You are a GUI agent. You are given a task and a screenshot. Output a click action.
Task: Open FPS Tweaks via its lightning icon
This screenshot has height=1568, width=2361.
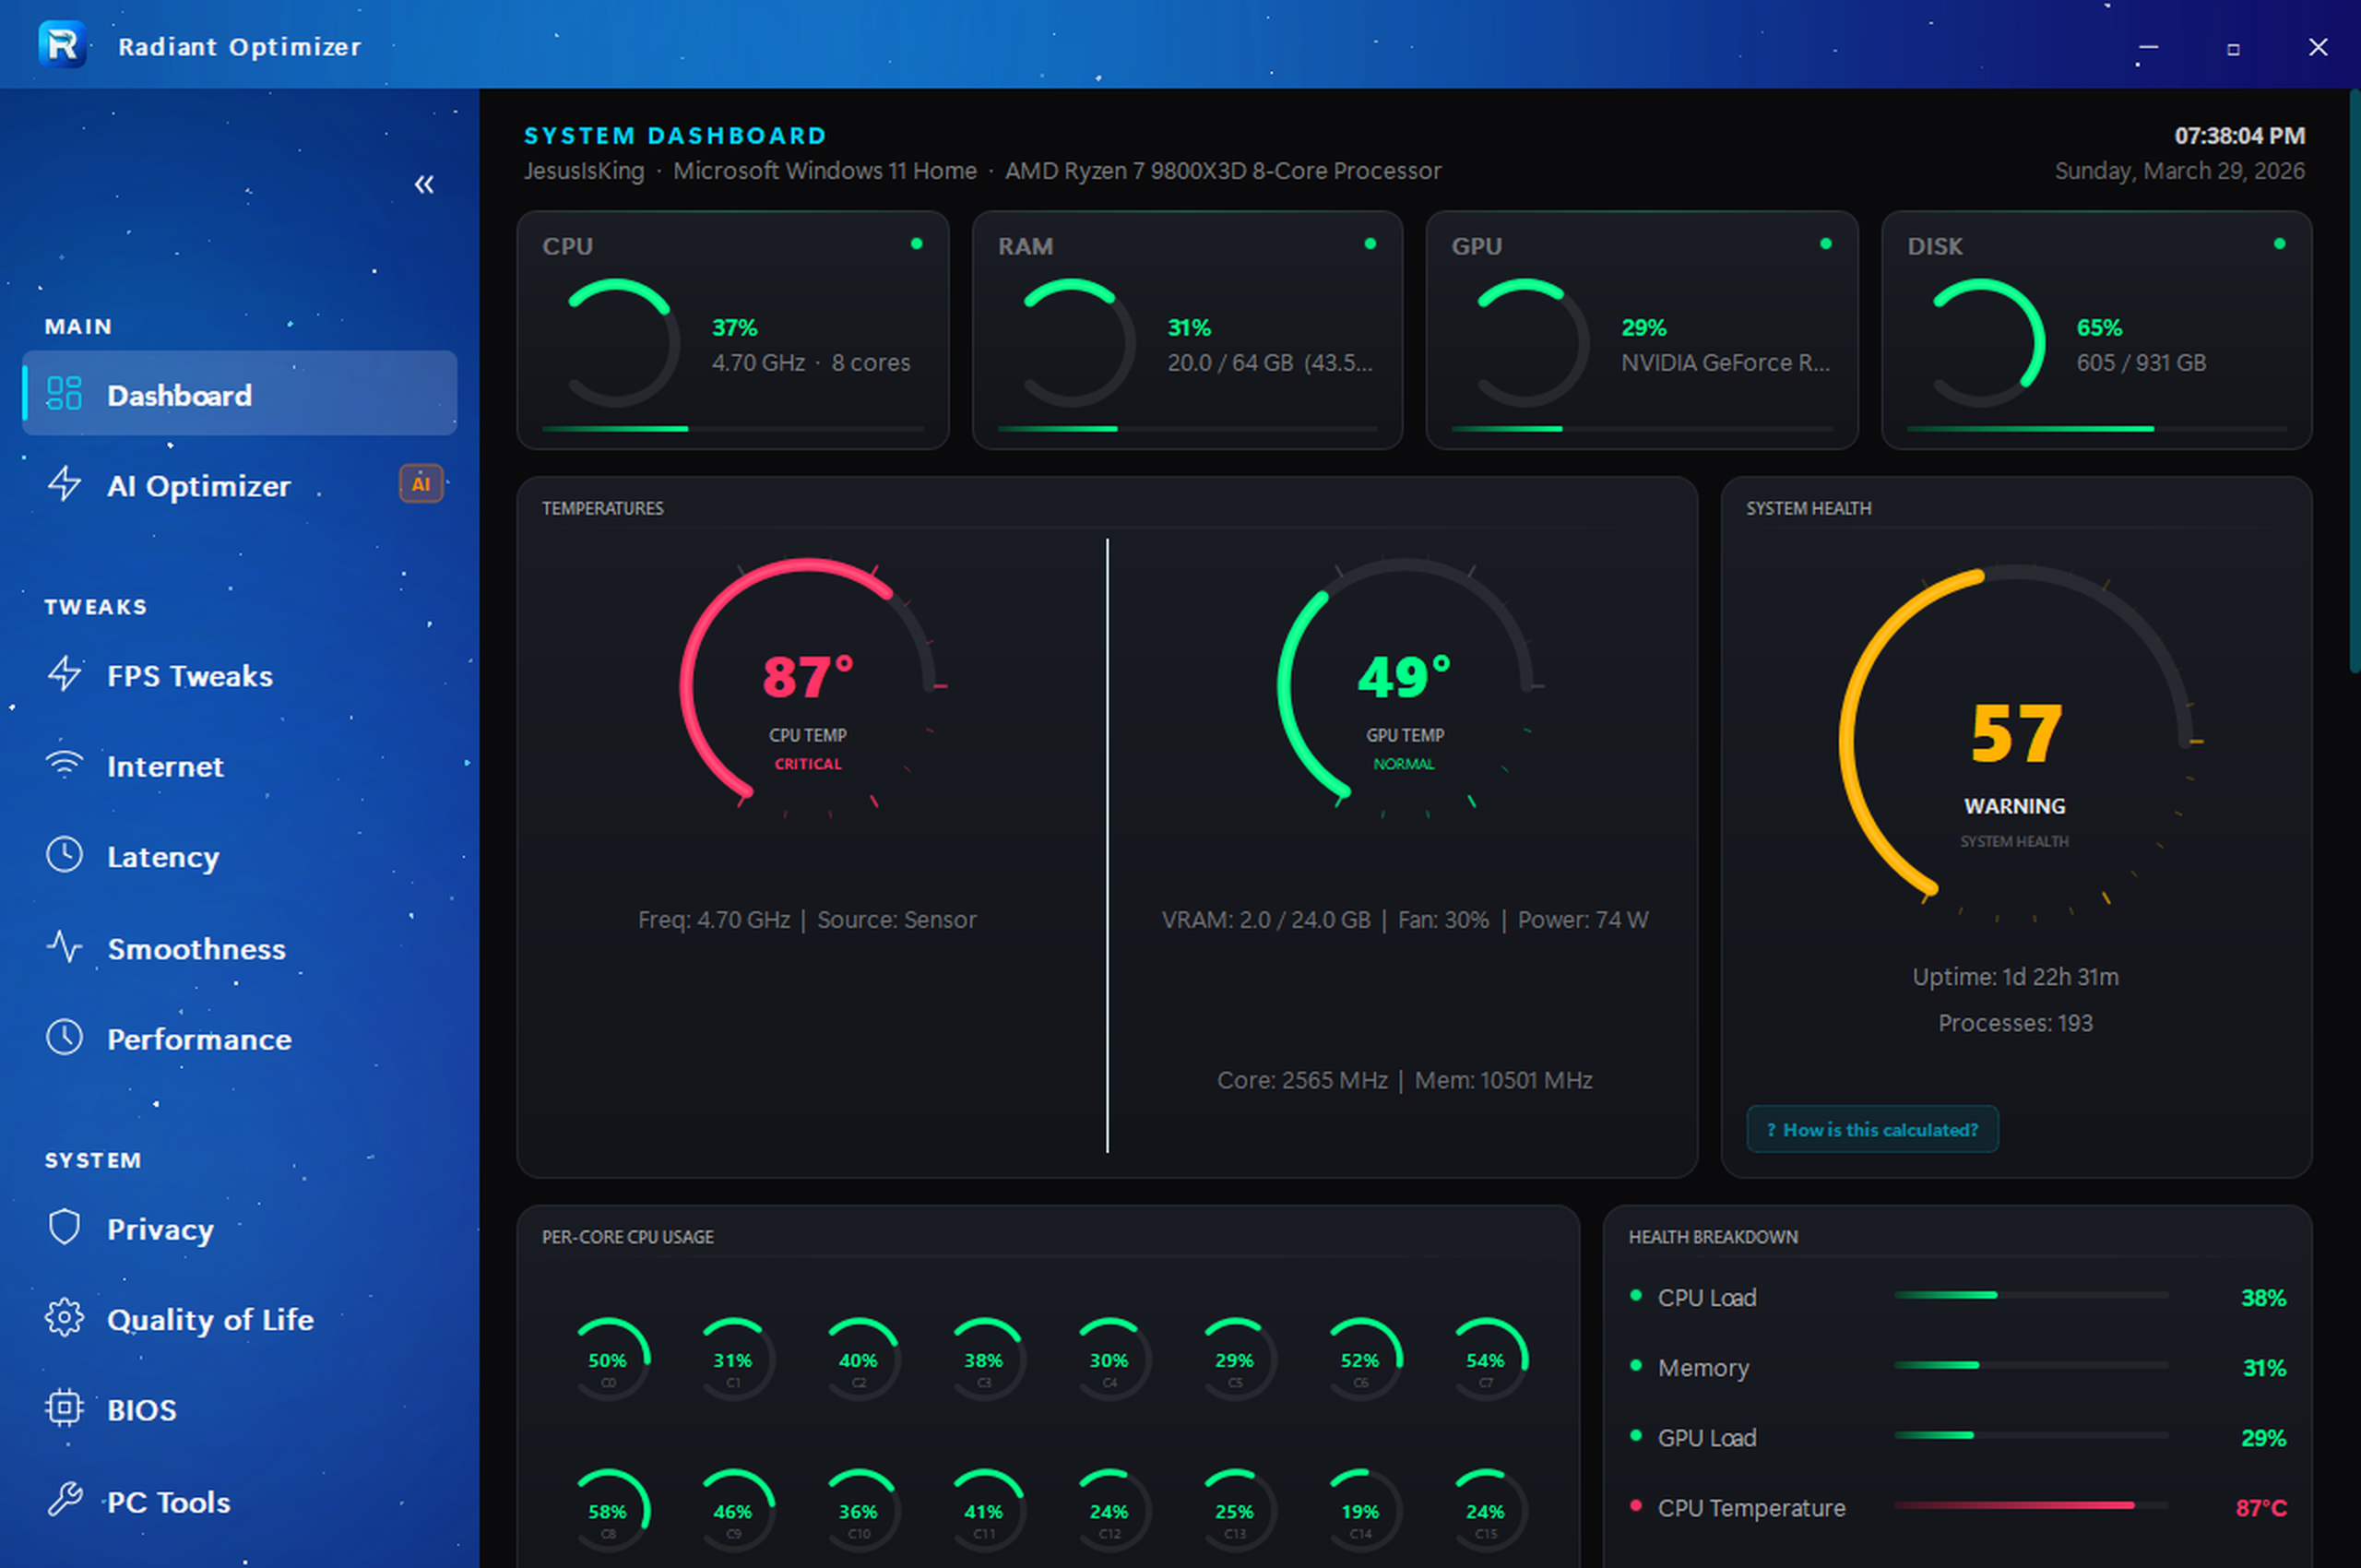tap(64, 675)
